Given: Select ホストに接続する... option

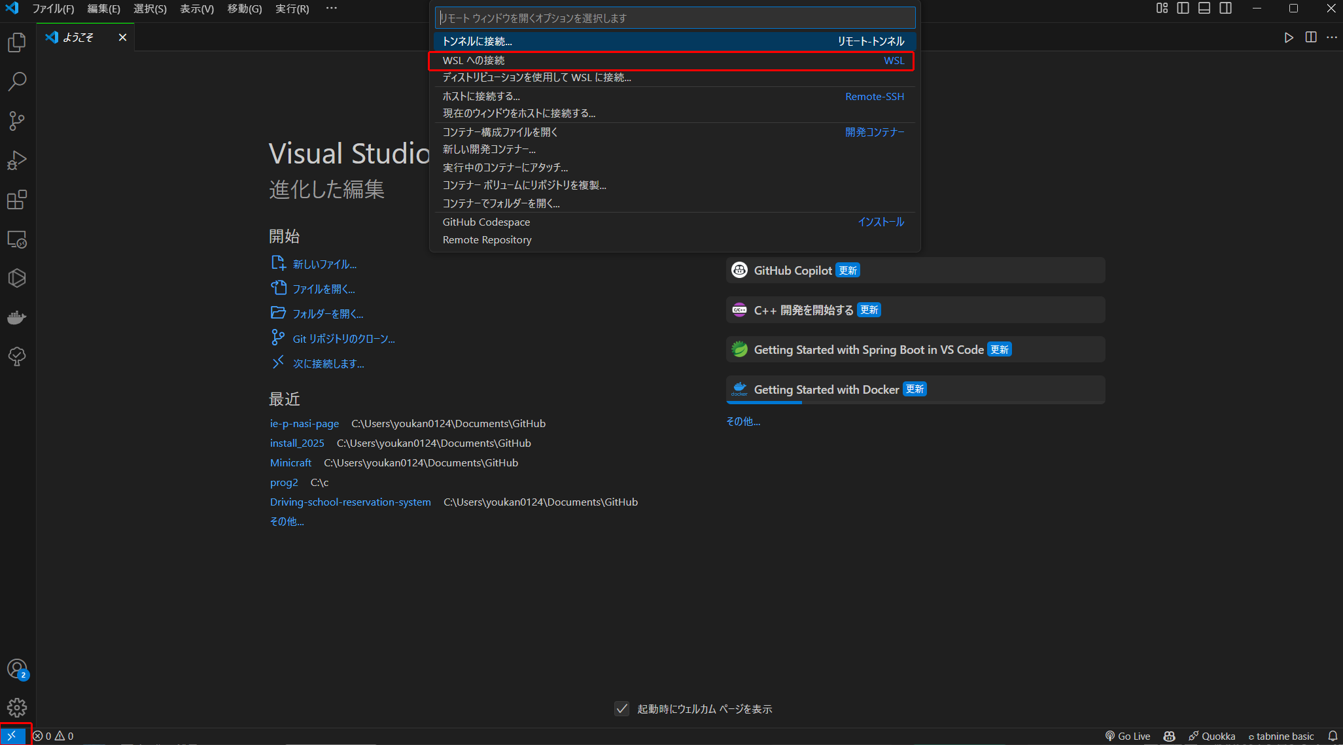Looking at the screenshot, I should pos(674,96).
